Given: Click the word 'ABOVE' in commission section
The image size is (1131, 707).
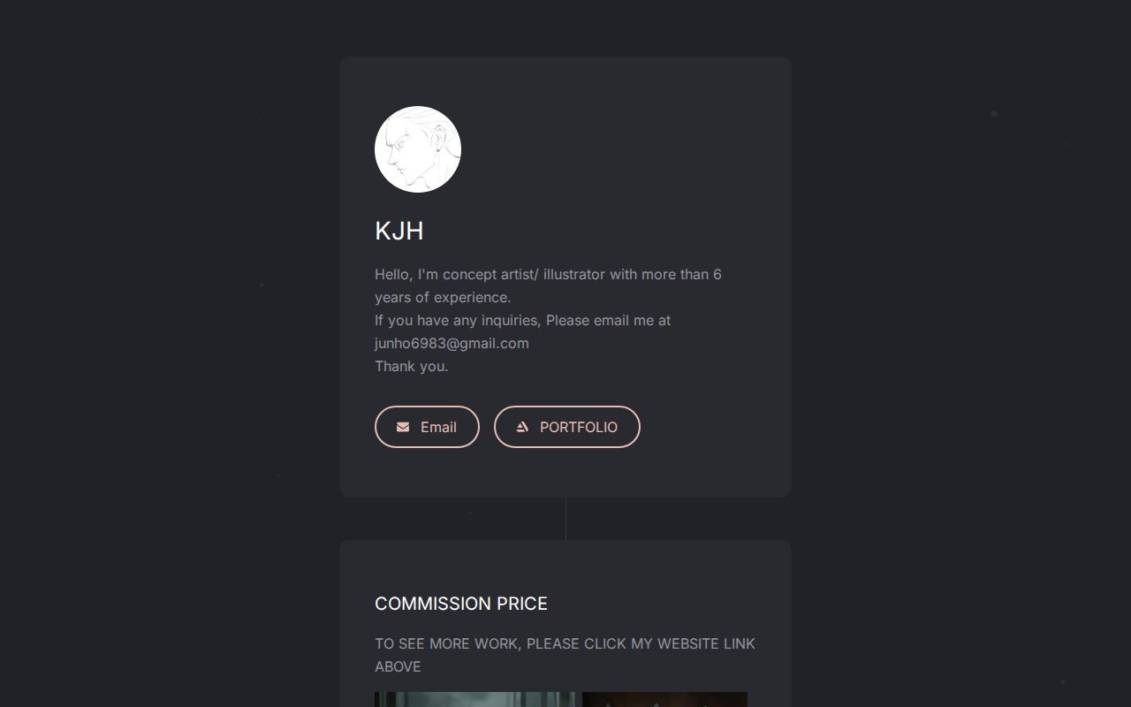Looking at the screenshot, I should coord(398,666).
